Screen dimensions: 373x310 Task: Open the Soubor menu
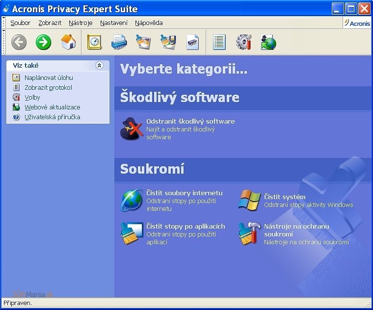pos(21,23)
